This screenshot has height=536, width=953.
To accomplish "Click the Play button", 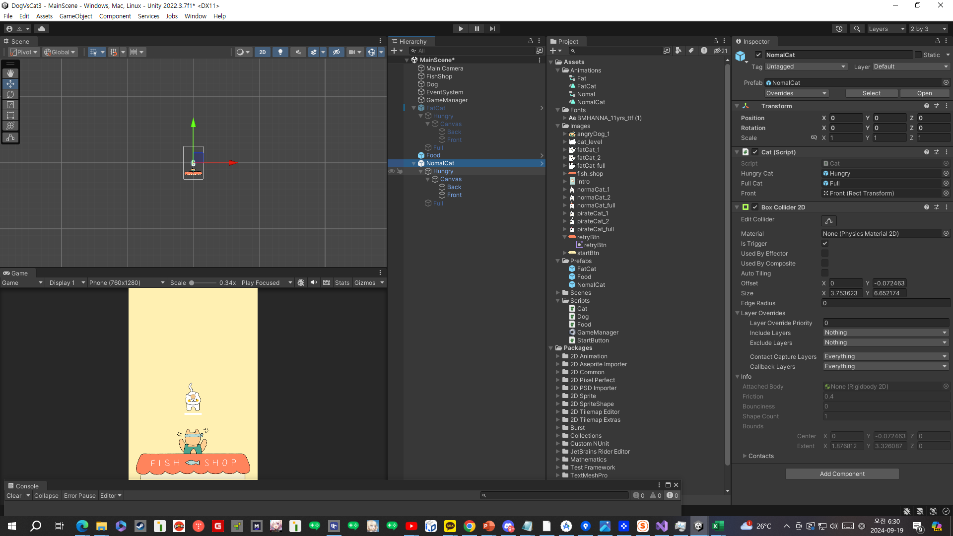I will 461,29.
